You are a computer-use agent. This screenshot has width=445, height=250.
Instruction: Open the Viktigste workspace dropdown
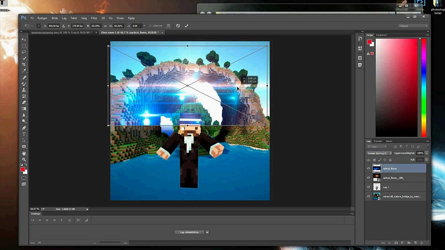click(413, 26)
